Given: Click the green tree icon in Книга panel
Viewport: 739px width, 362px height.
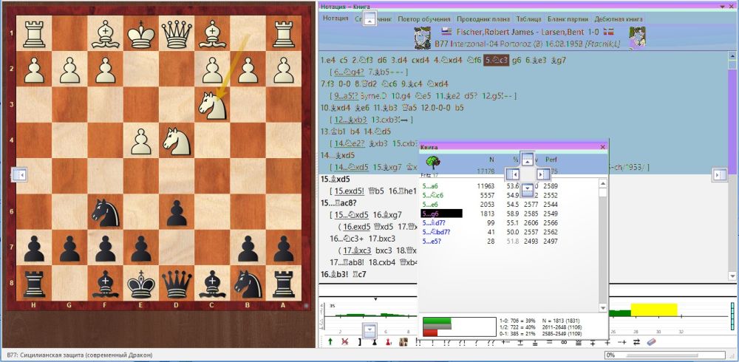Looking at the screenshot, I should 432,163.
